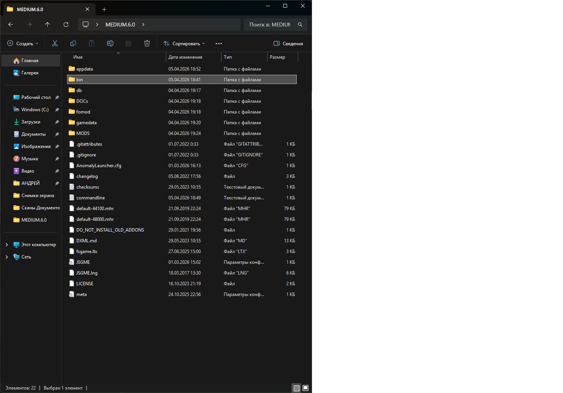563x393 pixels.
Task: Switch to large thumbnails view
Action: click(305, 388)
